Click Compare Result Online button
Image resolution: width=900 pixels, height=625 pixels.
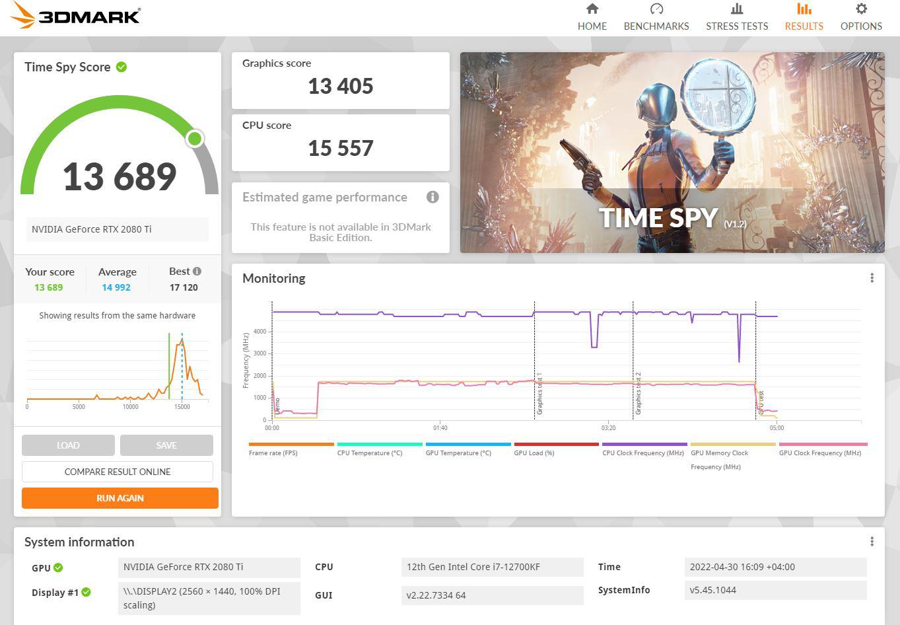[x=118, y=472]
